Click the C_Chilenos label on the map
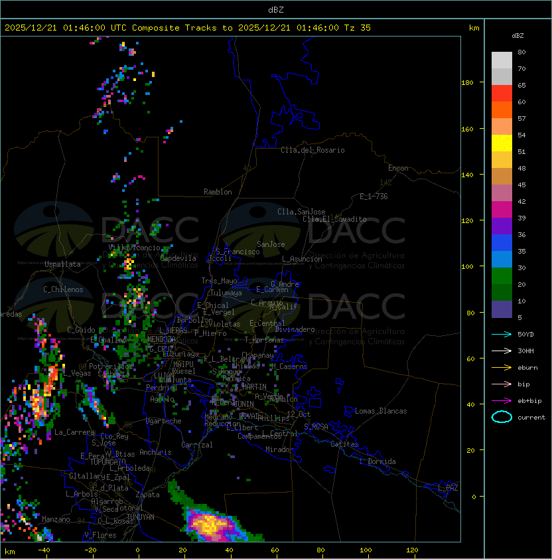The width and height of the screenshot is (552, 559). point(63,289)
